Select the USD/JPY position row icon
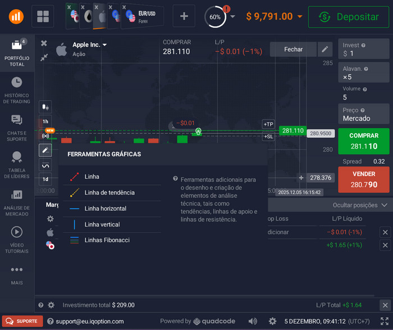393x330 pixels. click(x=50, y=245)
